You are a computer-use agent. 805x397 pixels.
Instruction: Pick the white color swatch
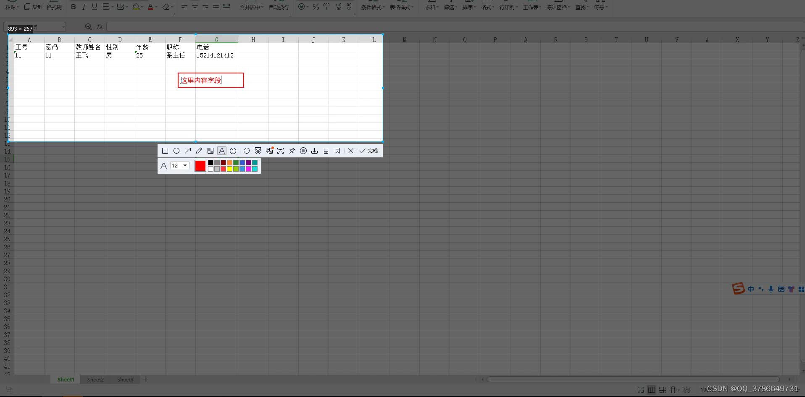[x=211, y=169]
